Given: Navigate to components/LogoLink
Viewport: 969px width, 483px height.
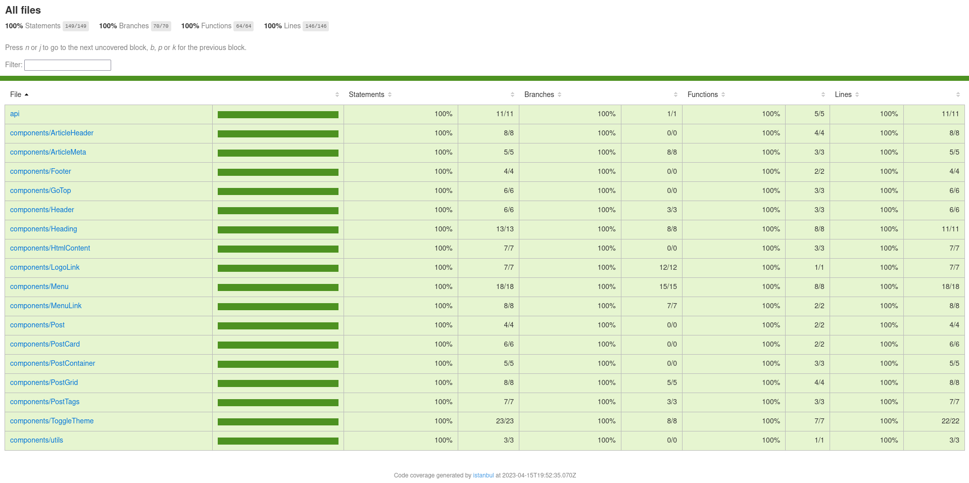Looking at the screenshot, I should pyautogui.click(x=45, y=267).
